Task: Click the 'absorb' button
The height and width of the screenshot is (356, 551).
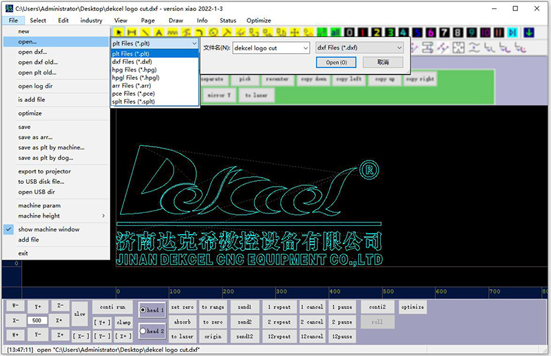Action: click(x=183, y=322)
